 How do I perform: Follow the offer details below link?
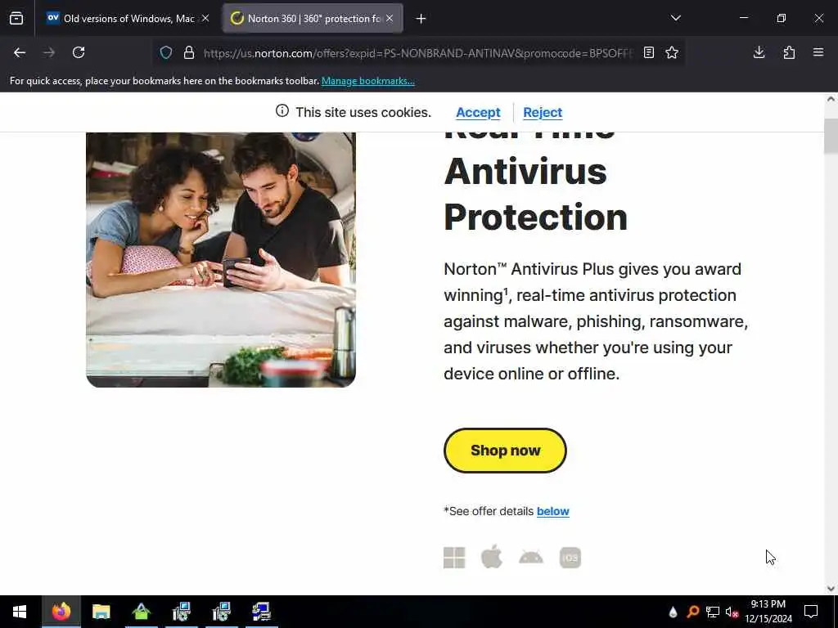[x=552, y=511]
